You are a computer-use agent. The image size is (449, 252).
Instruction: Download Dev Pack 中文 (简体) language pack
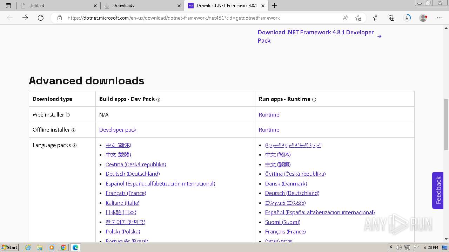pos(118,145)
